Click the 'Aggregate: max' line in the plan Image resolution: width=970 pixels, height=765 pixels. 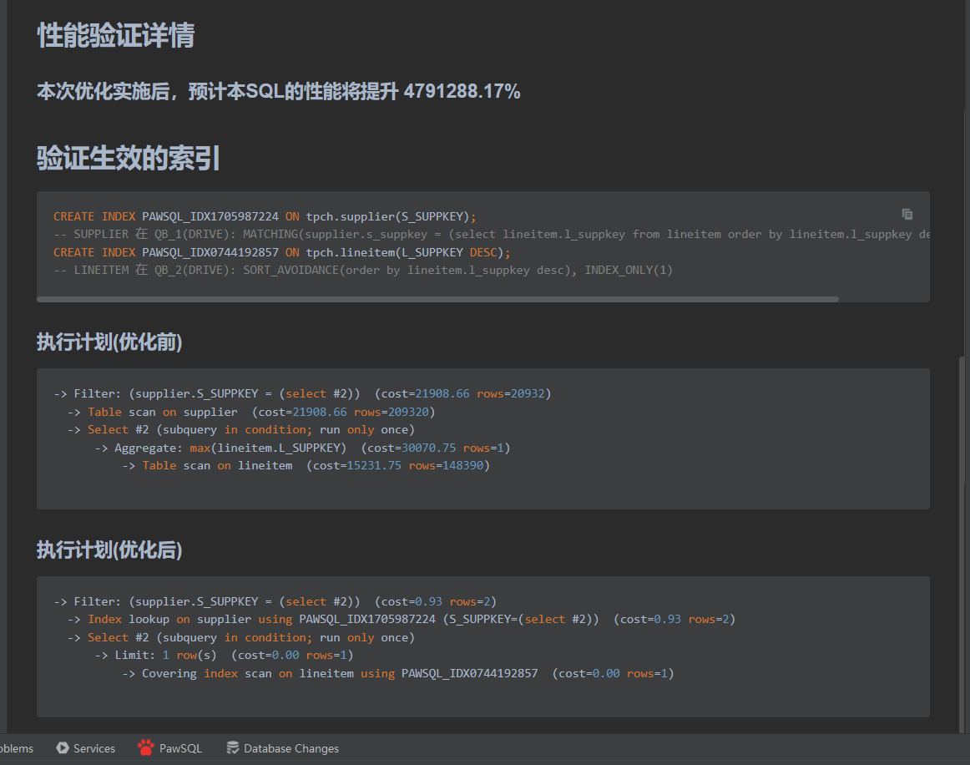coord(302,448)
